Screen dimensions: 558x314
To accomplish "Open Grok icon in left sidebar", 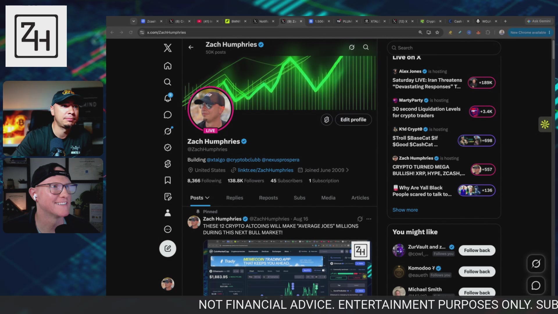I will pyautogui.click(x=168, y=131).
